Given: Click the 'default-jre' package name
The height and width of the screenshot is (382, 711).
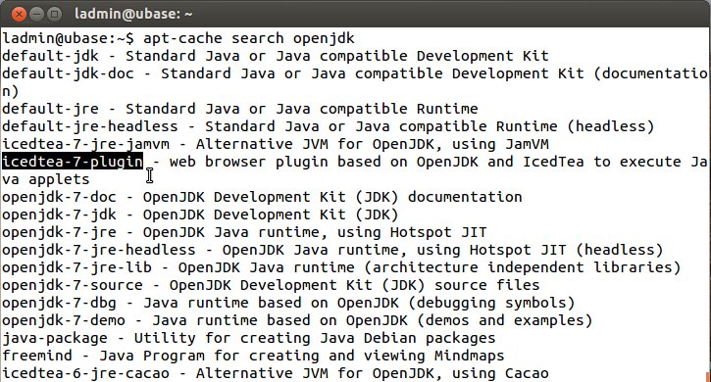Looking at the screenshot, I should pyautogui.click(x=50, y=109).
